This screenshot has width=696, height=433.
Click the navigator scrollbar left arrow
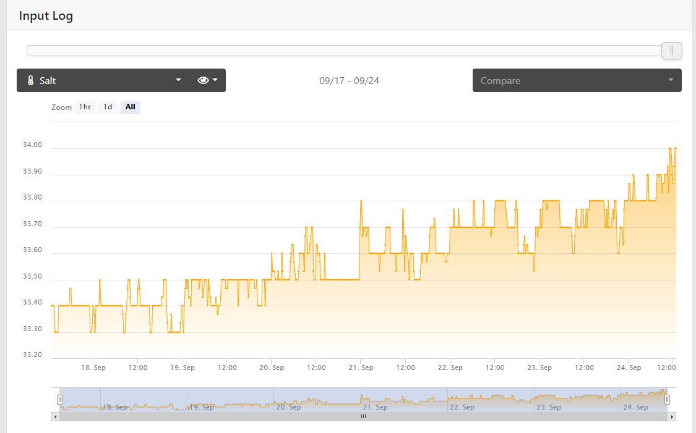pos(56,416)
